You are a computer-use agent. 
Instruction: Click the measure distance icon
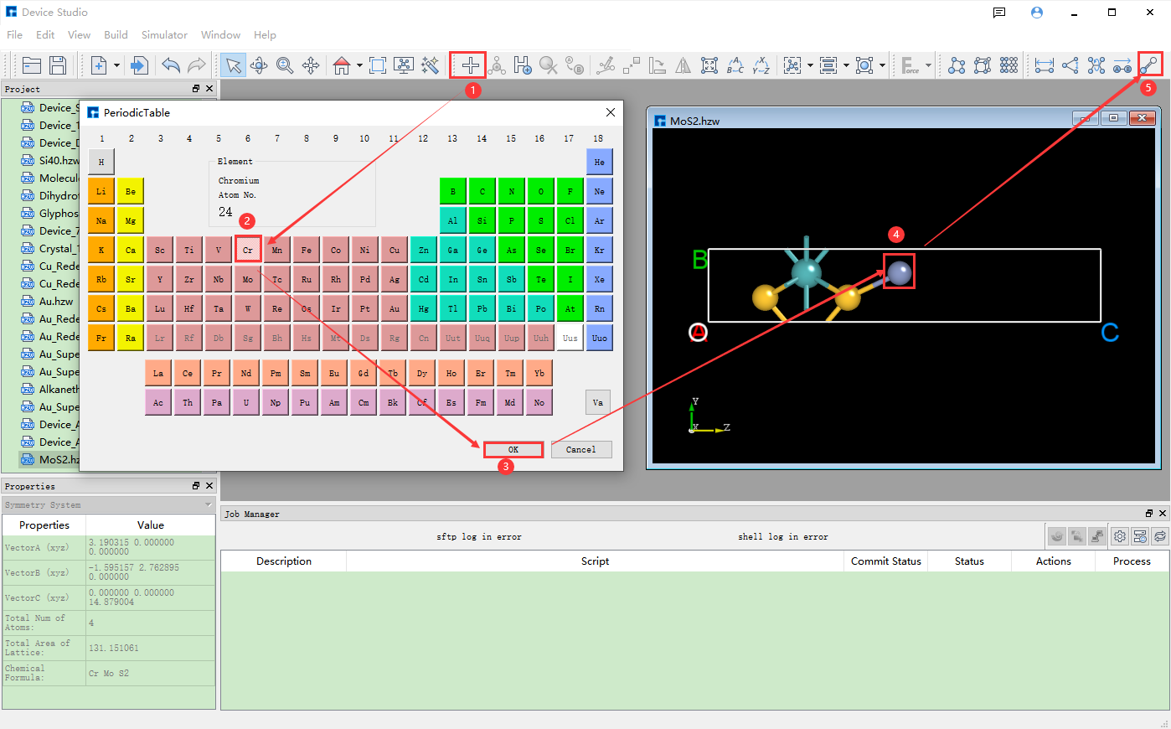point(1044,65)
